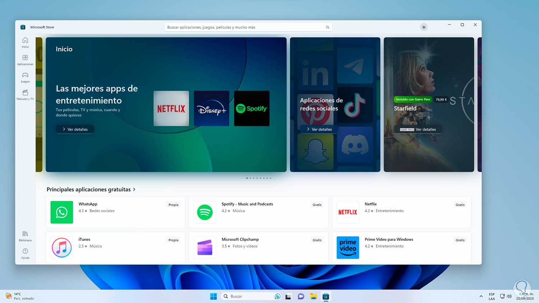Screen dimensions: 539x303
Task: Click Ver detalles on the entertainment apps banner
Action: (x=75, y=129)
